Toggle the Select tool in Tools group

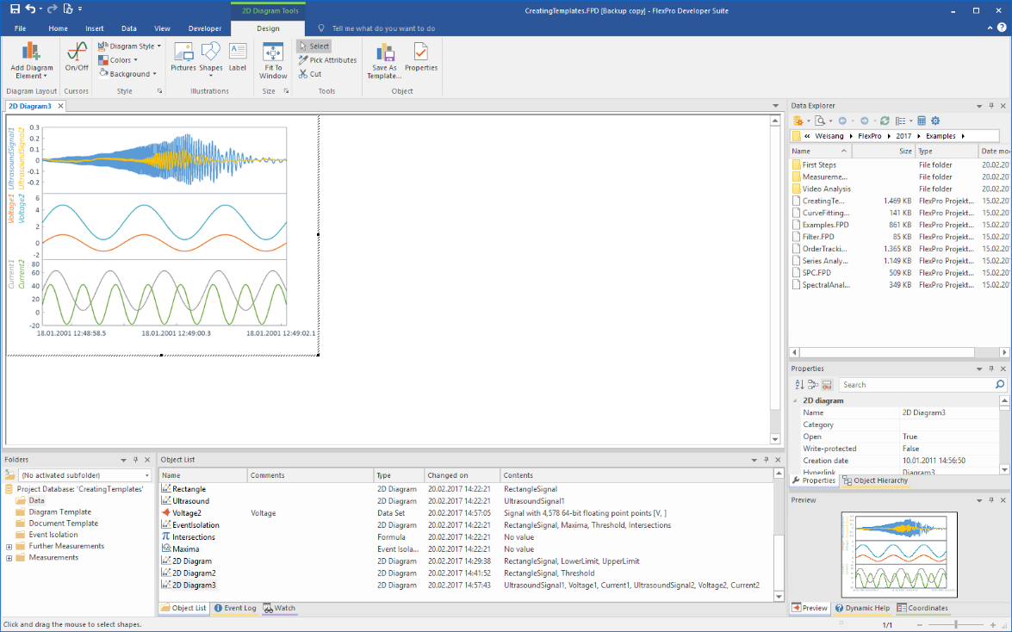point(314,46)
